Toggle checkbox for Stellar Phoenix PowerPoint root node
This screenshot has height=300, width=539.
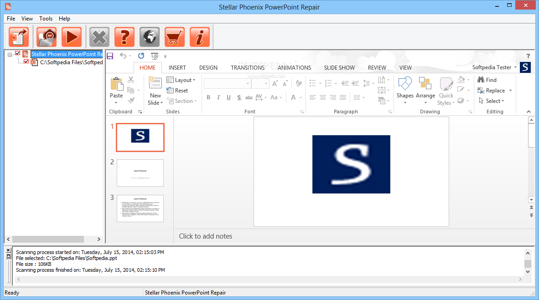(x=17, y=53)
